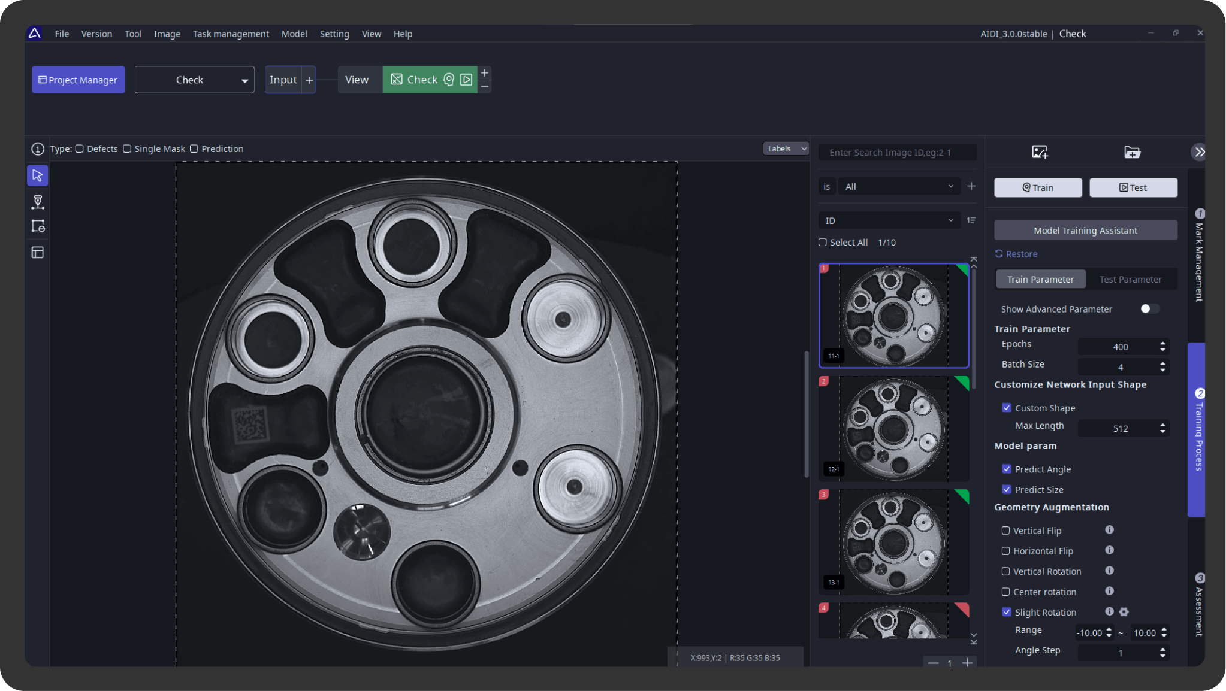The width and height of the screenshot is (1226, 691).
Task: Click the Model Training Assistant button
Action: pyautogui.click(x=1085, y=231)
